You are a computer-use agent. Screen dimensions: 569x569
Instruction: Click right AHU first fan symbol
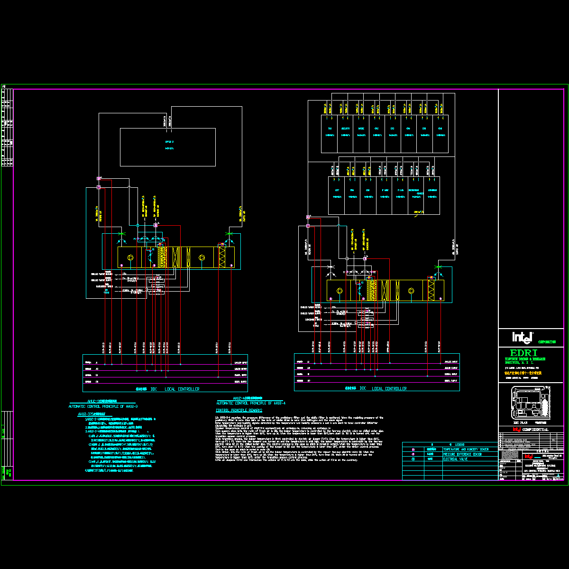click(339, 291)
